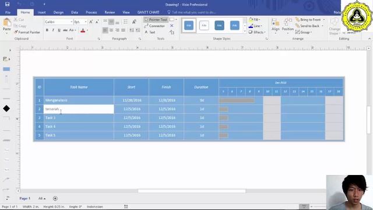Screen dimensions: 373x210
Task: Align text right in Paragraph group
Action: coord(117,30)
